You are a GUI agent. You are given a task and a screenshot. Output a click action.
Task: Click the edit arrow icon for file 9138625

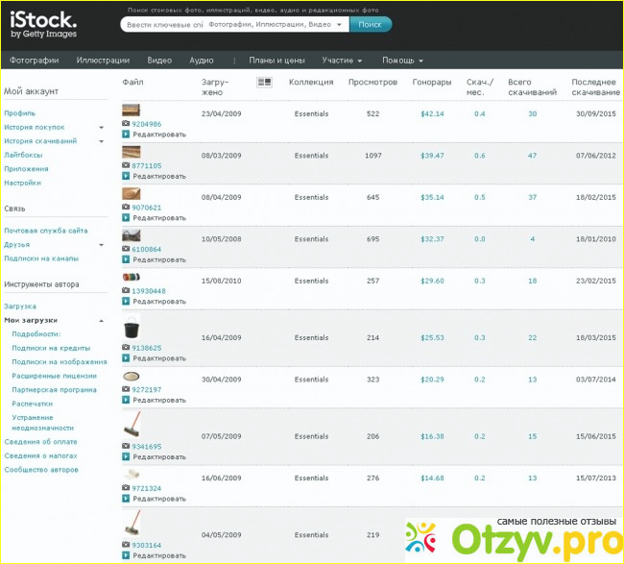point(126,358)
